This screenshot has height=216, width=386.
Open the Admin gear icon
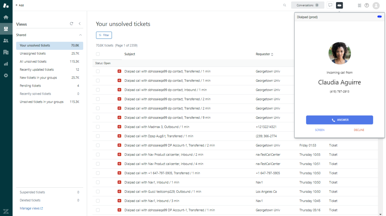point(6,75)
